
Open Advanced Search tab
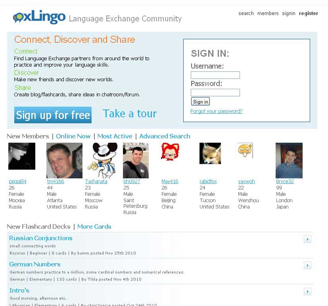165,136
